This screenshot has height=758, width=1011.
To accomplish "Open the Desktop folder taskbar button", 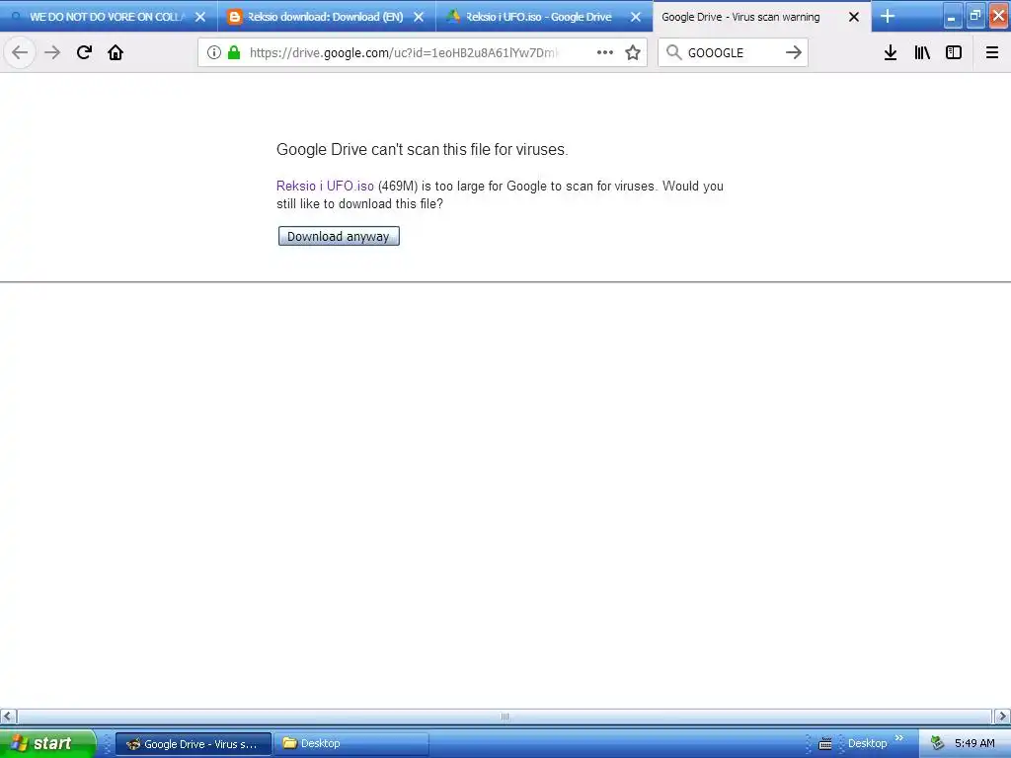I will click(351, 744).
